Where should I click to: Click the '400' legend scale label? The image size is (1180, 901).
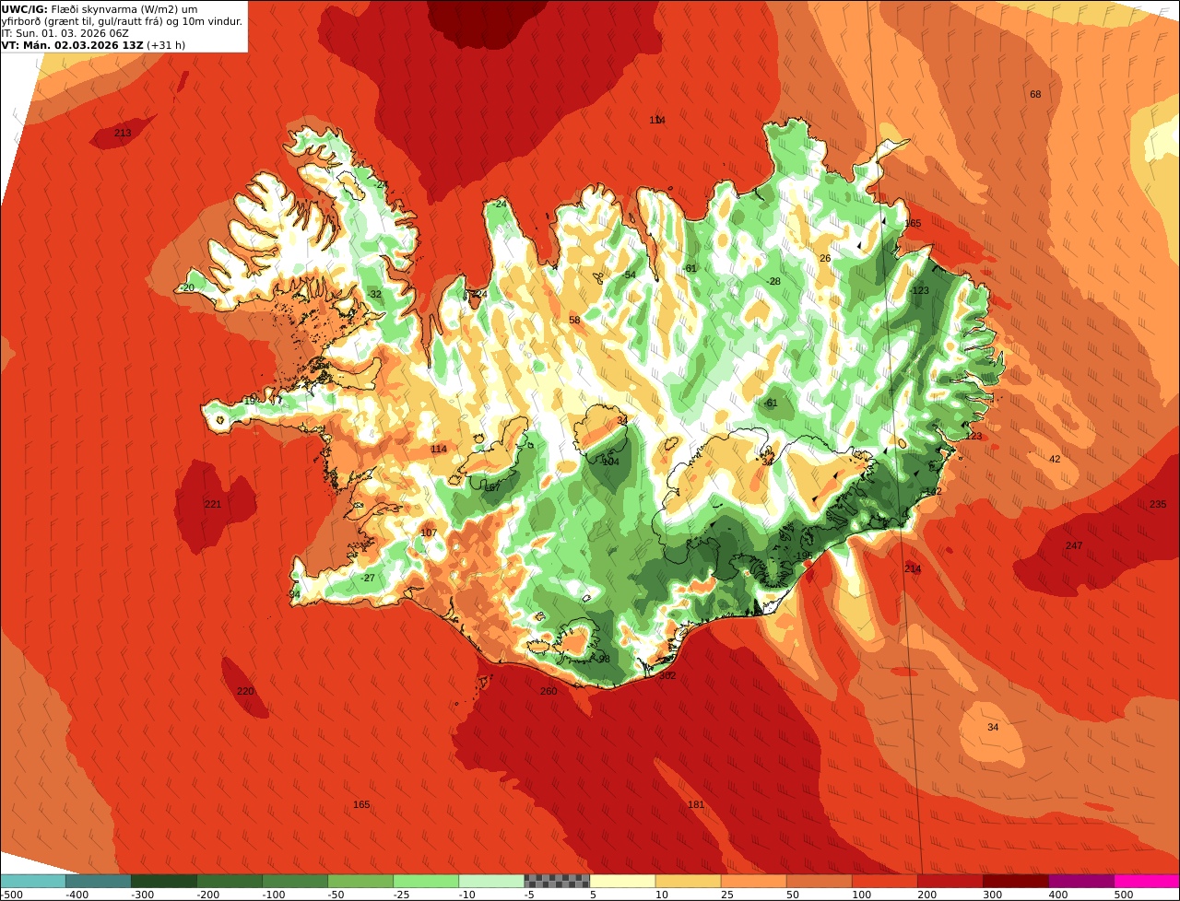pyautogui.click(x=1056, y=895)
